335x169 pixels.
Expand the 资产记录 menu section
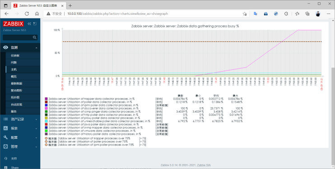(20, 119)
